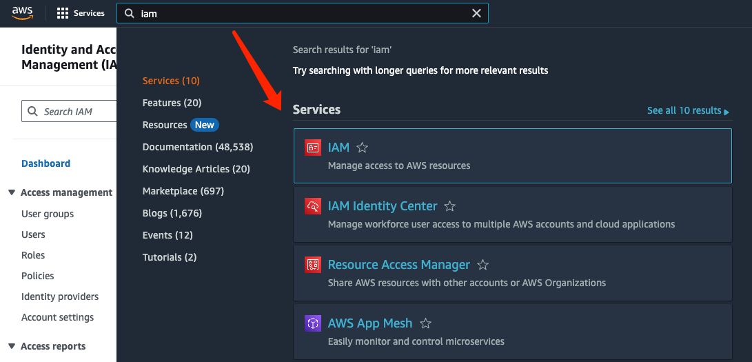Click the Search IAM input field
The width and height of the screenshot is (752, 362).
pyautogui.click(x=69, y=111)
